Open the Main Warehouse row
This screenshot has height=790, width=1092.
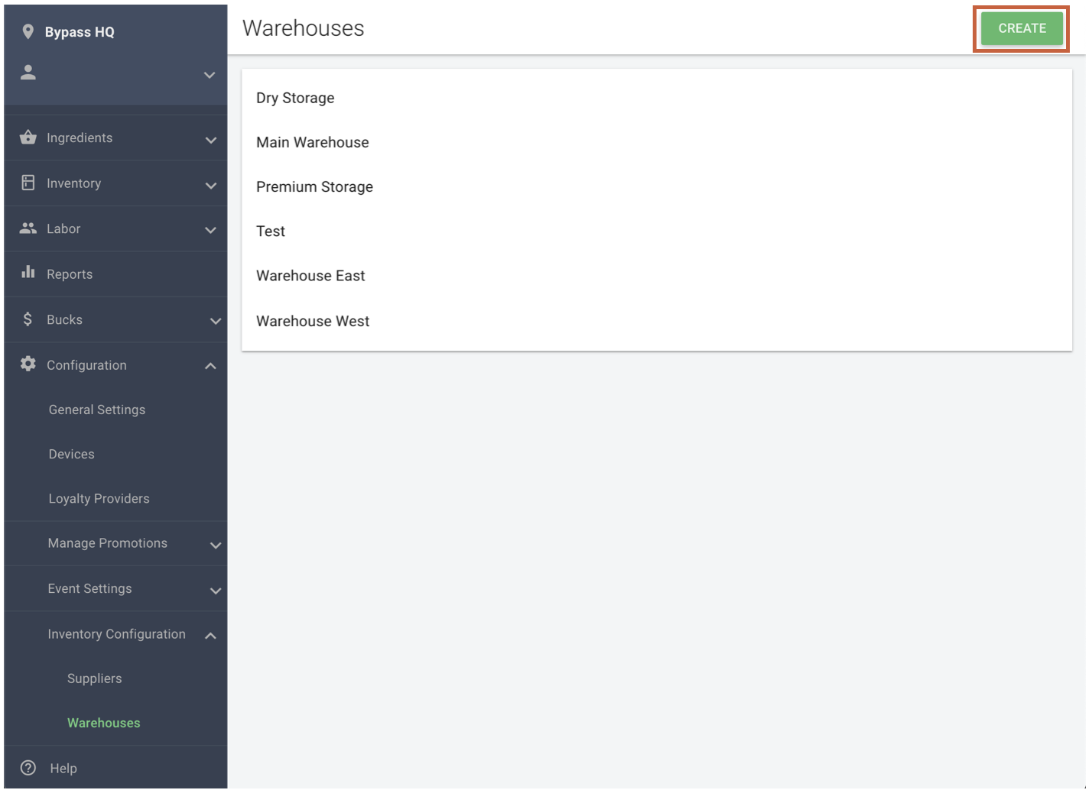point(657,142)
